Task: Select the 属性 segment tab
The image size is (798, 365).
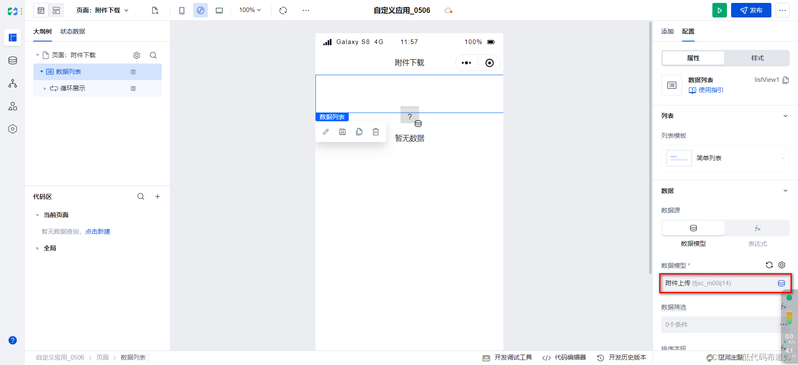Action: [693, 58]
